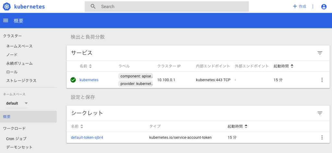The height and width of the screenshot is (153, 332).
Task: Go to ストレージクラス in sidebar
Action: [x=21, y=81]
